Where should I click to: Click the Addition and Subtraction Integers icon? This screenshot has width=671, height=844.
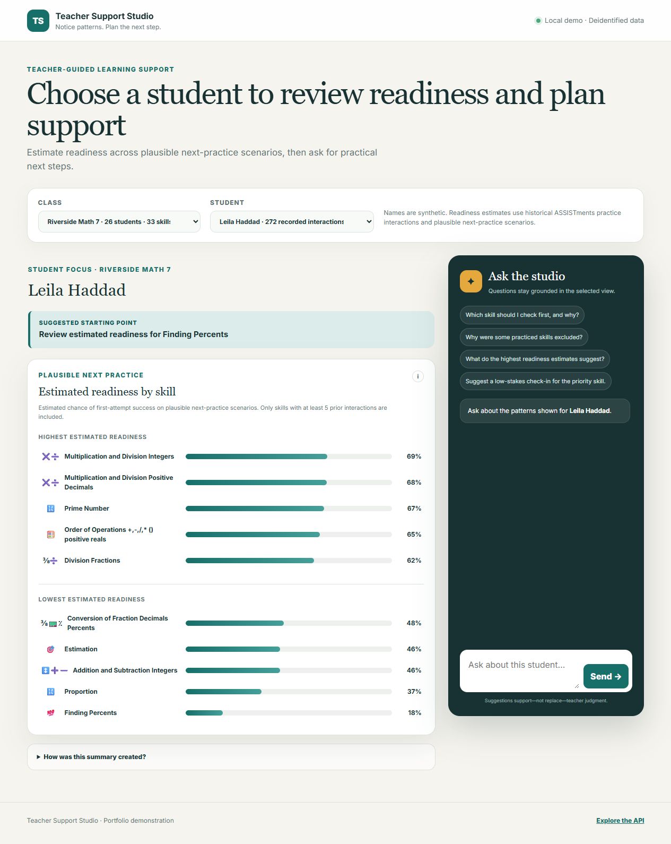click(55, 670)
